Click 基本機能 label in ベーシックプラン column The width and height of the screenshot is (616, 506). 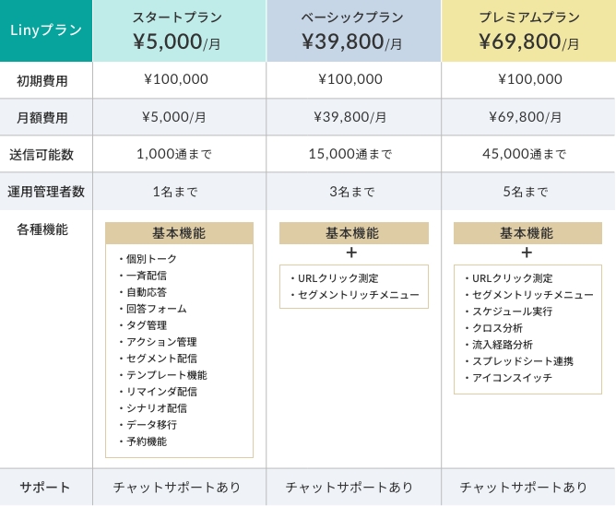353,233
